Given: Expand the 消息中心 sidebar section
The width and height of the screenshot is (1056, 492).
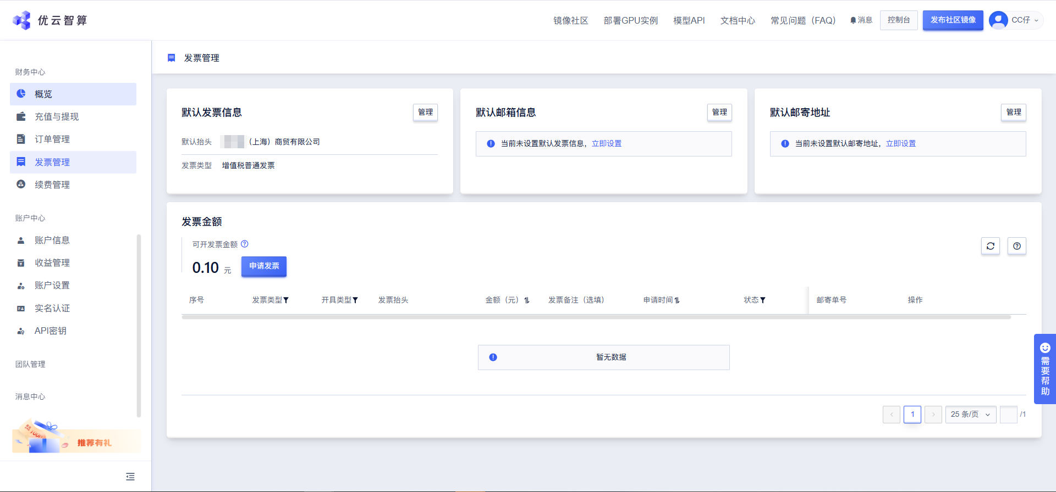Looking at the screenshot, I should tap(30, 396).
